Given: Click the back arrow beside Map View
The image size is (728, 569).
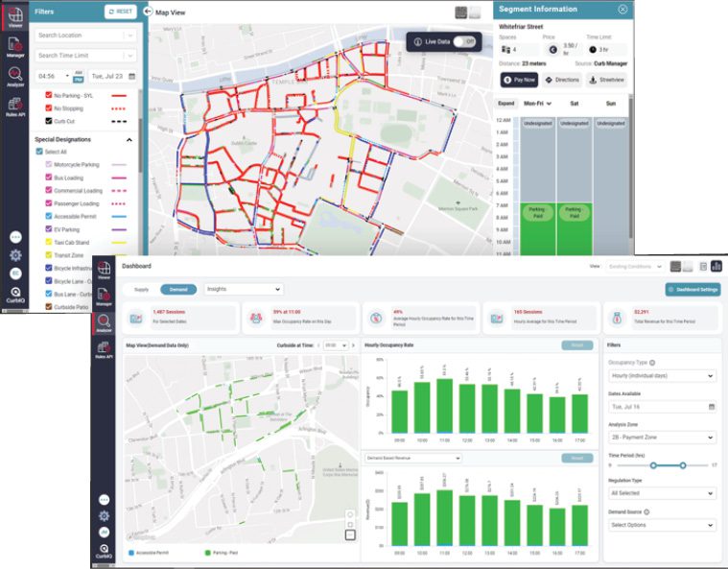Looking at the screenshot, I should pos(148,12).
